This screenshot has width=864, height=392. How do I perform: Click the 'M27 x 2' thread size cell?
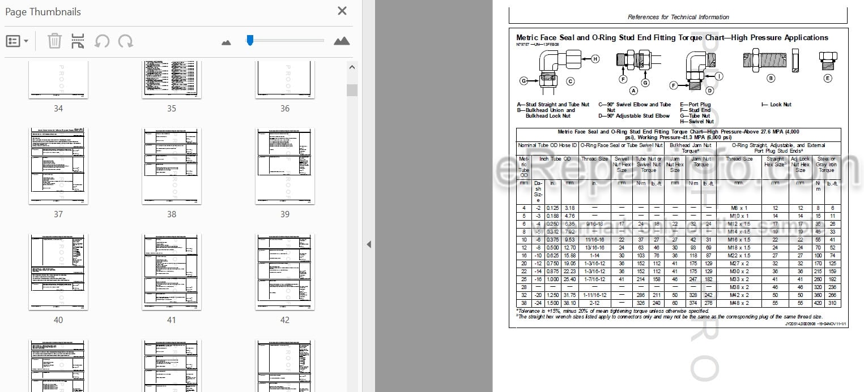tap(739, 264)
